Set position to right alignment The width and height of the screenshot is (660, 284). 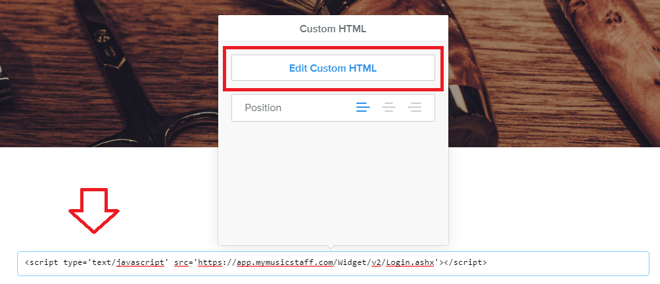(x=415, y=108)
